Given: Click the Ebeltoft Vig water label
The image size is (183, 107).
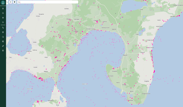Looking at the screenshot, I should 85,84.
